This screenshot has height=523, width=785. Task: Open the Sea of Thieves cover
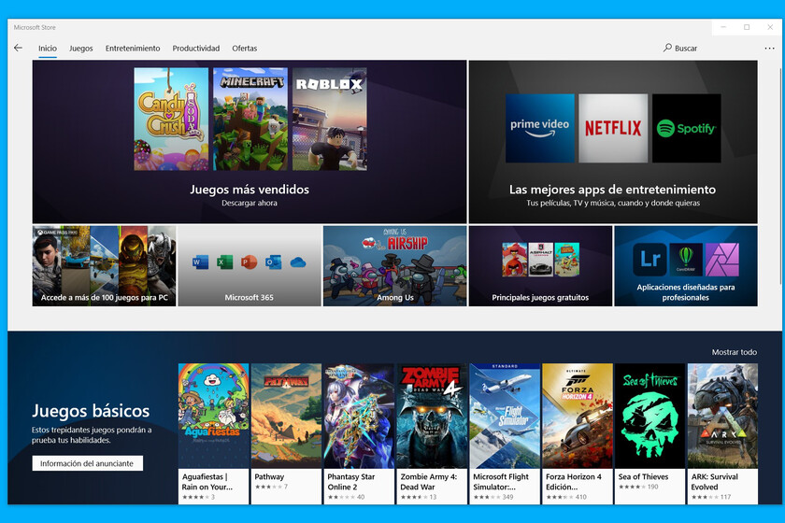pos(649,416)
